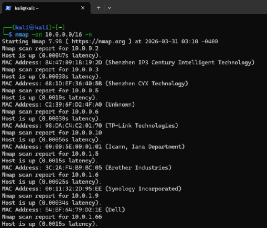Click the '(Unknown)' vendor text

120,104
